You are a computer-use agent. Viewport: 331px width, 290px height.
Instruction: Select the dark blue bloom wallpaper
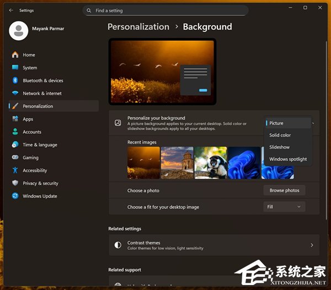tap(244, 163)
